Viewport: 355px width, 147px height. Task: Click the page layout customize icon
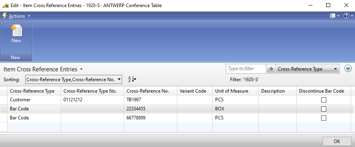[333, 16]
